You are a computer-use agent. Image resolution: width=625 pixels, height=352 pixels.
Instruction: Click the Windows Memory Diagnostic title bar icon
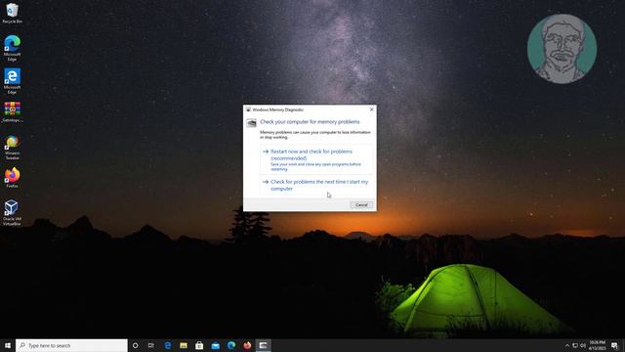pos(248,110)
